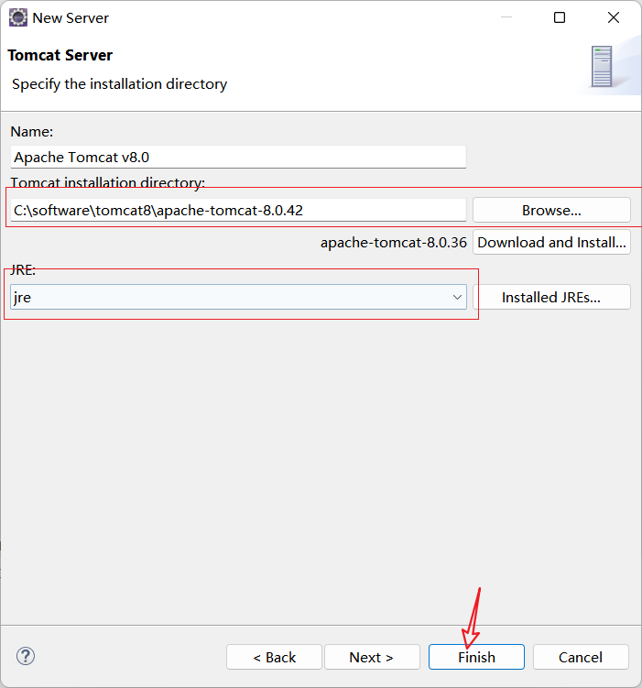Click the 'New Server' window title
The width and height of the screenshot is (642, 688).
(71, 18)
